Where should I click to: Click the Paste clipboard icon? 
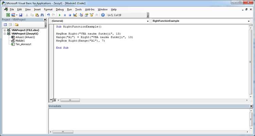click(37, 15)
